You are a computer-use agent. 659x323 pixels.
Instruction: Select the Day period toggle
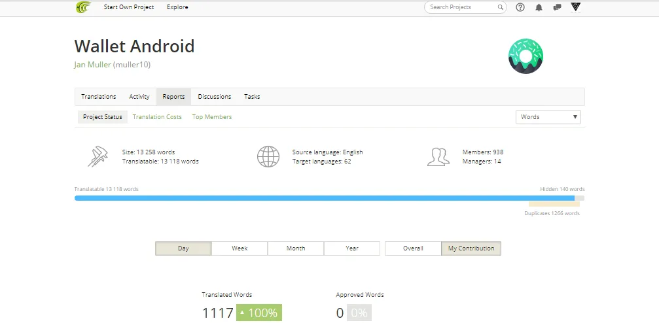coord(183,248)
